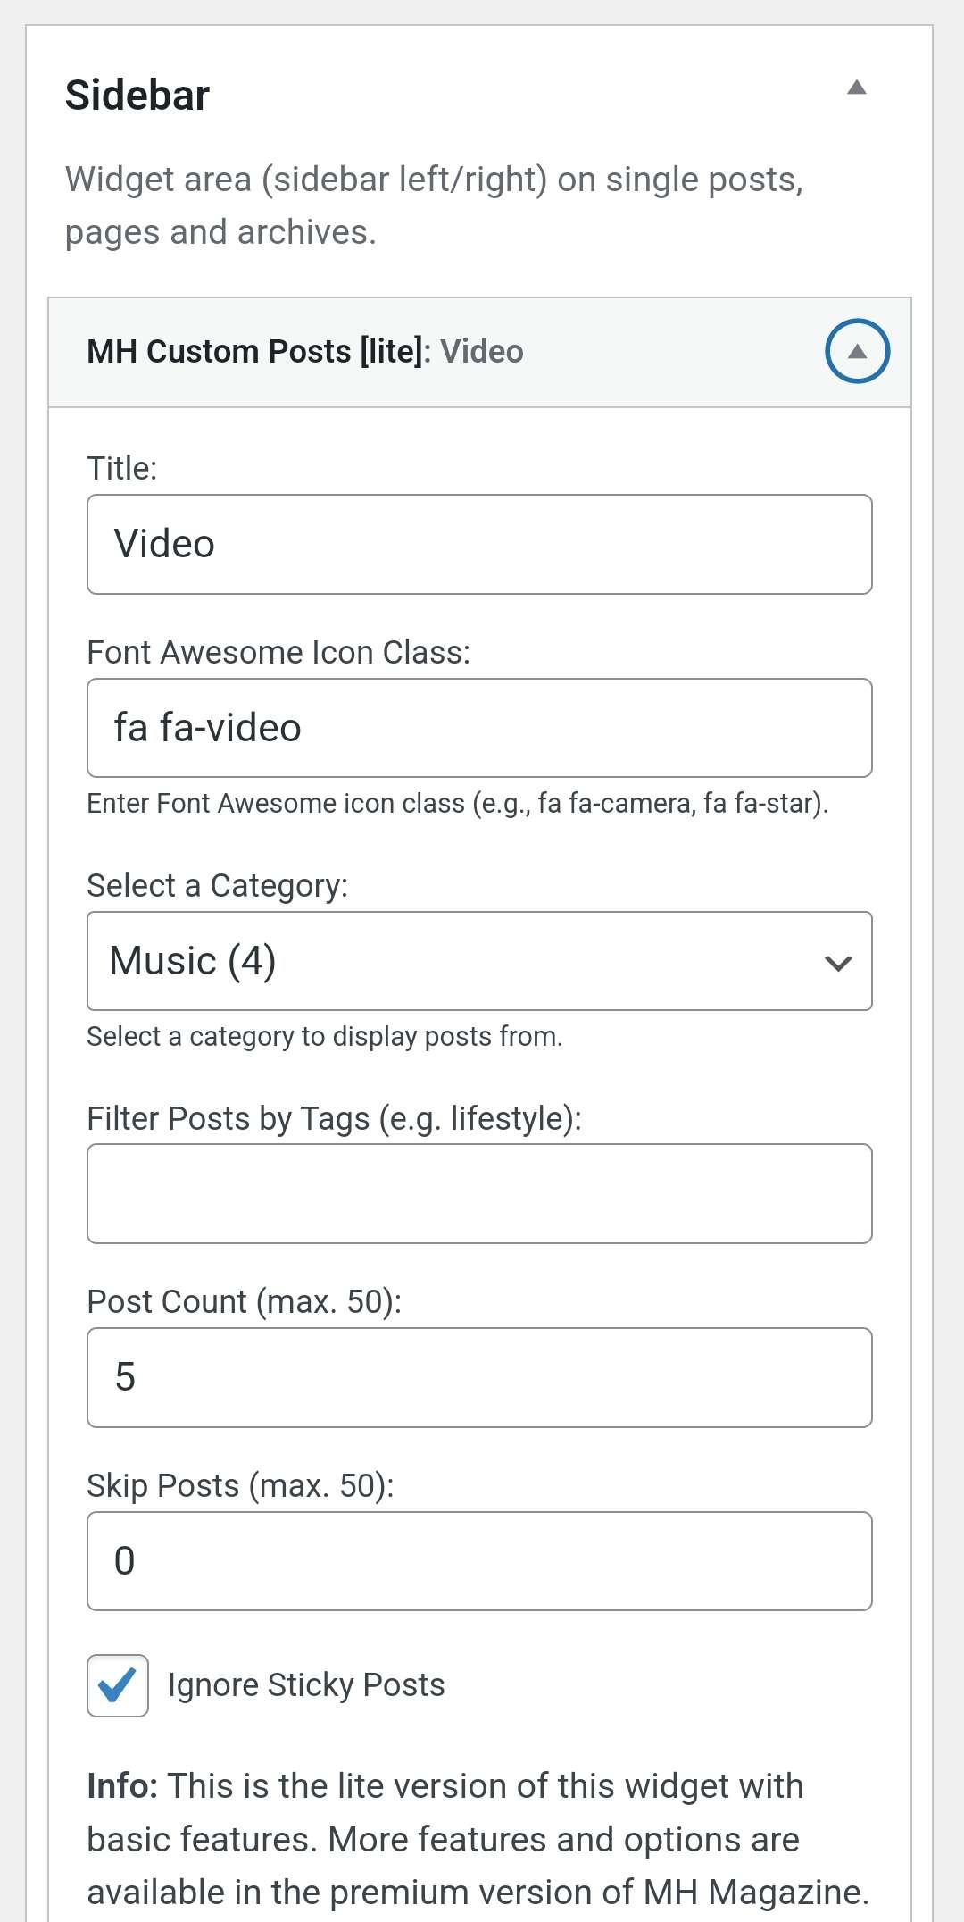The height and width of the screenshot is (1922, 964).
Task: Click the Post Count field showing 5
Action: click(479, 1377)
